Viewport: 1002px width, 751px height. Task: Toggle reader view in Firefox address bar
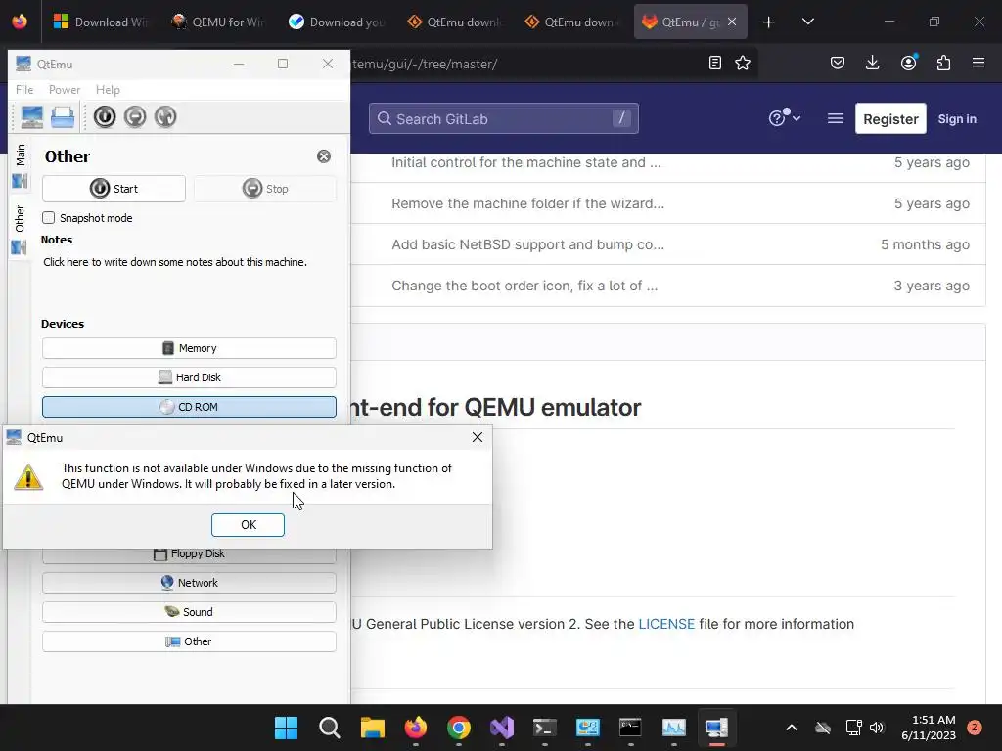click(715, 64)
